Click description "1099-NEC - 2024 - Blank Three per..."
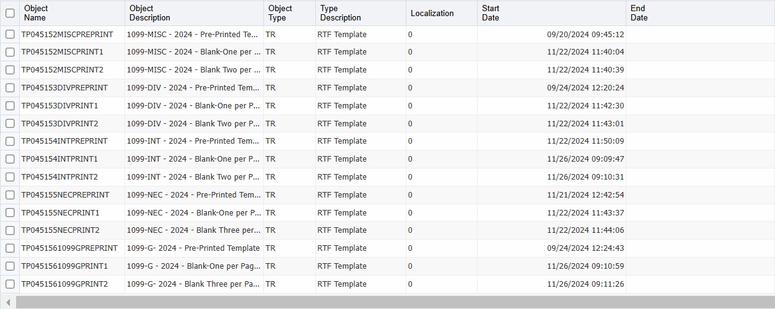 (193, 230)
